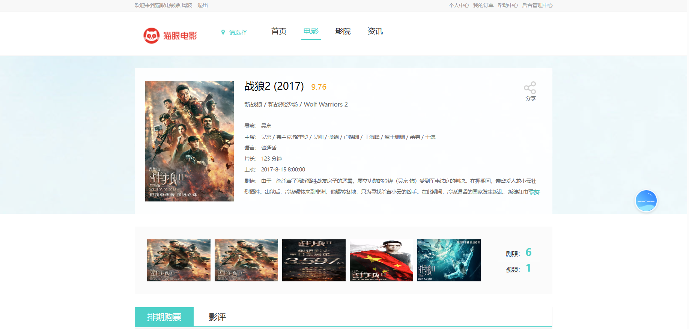Click the rating score 9.76

[x=319, y=87]
